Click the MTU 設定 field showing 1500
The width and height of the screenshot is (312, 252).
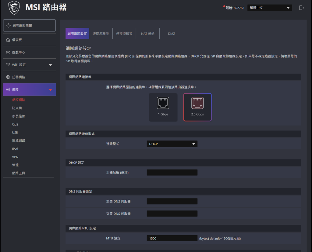click(x=172, y=238)
